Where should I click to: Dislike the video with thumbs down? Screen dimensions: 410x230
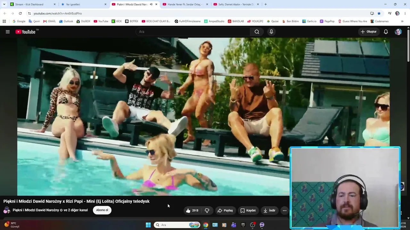[x=207, y=211]
